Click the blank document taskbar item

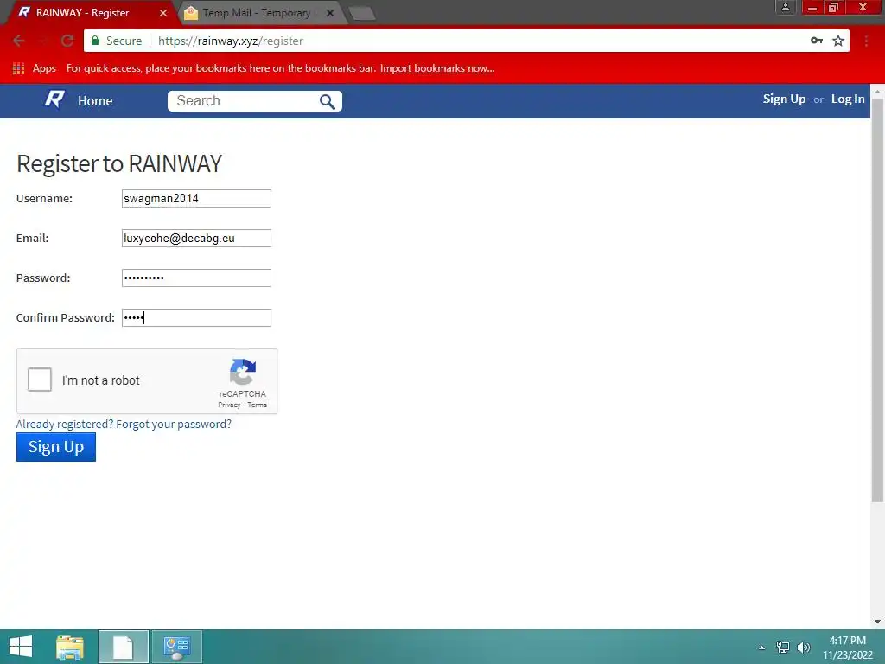pyautogui.click(x=123, y=647)
